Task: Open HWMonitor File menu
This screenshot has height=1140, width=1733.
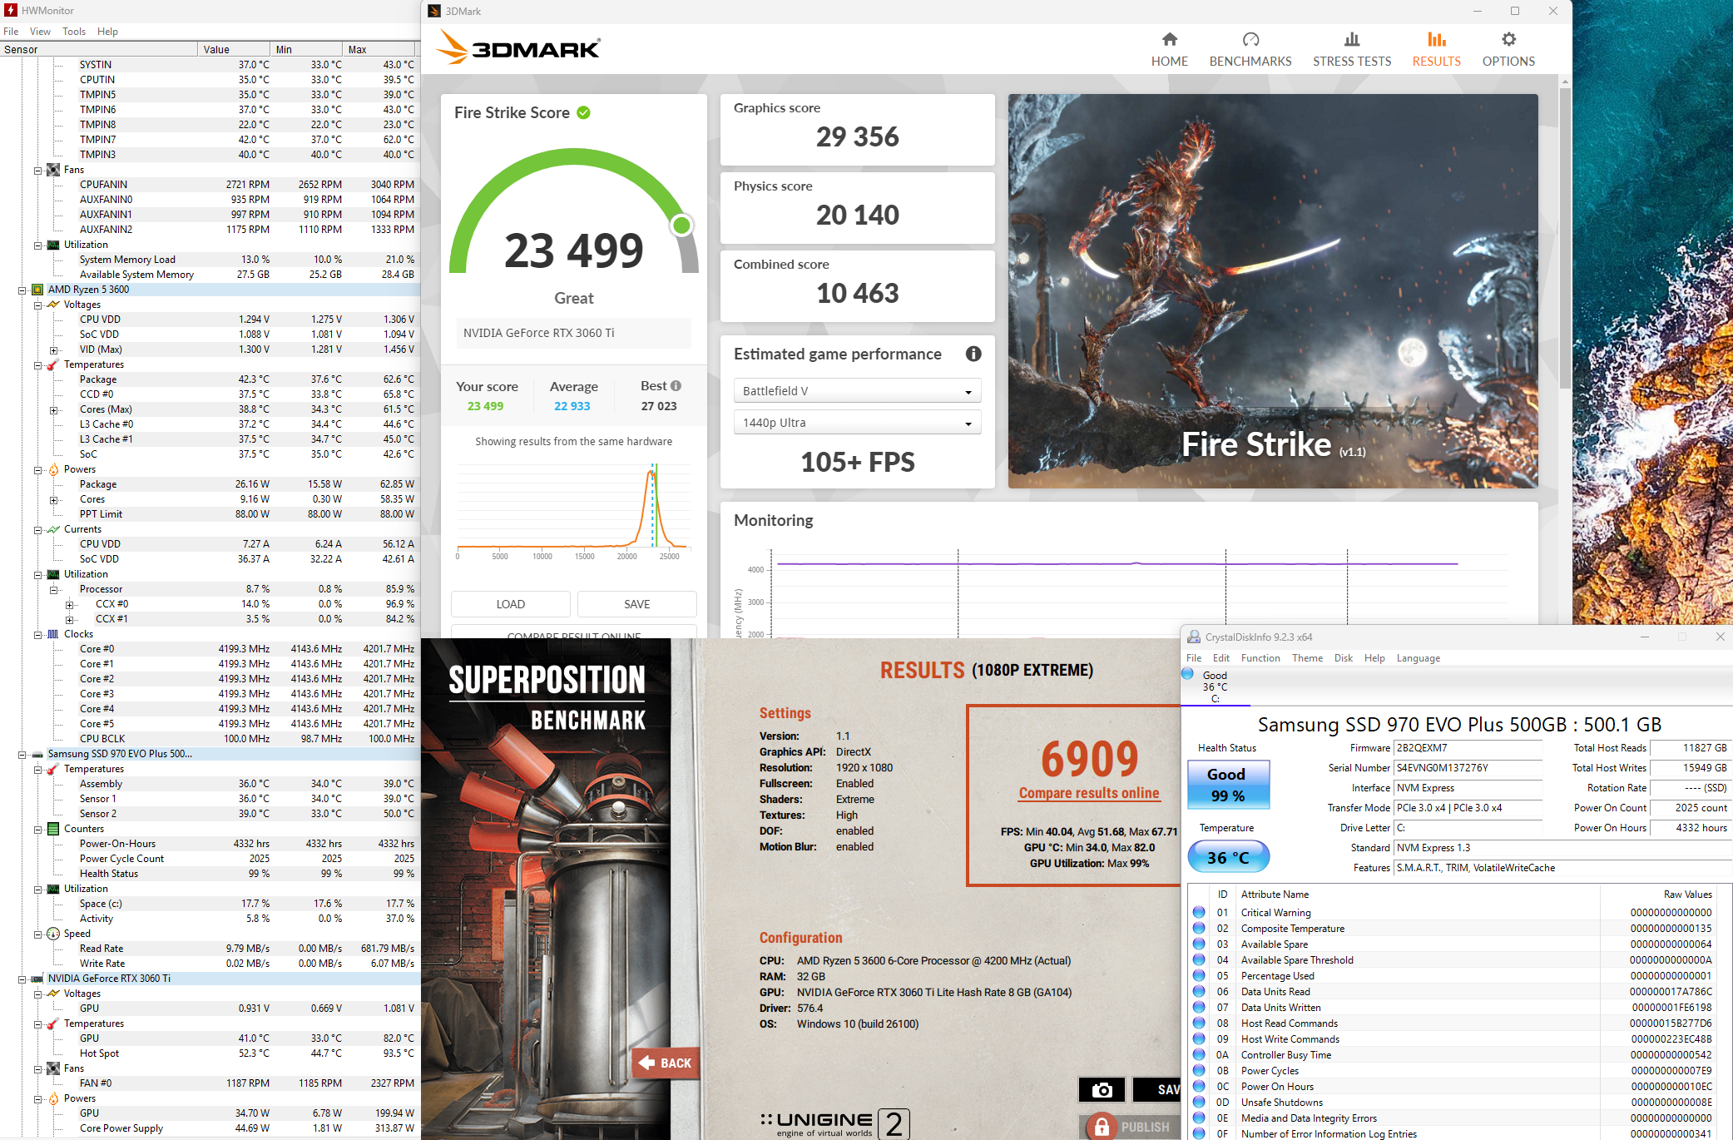Action: pyautogui.click(x=11, y=31)
